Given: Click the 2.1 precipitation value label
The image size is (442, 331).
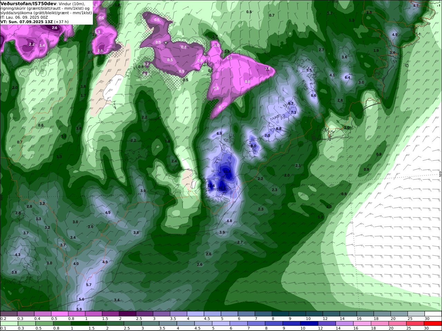Looking at the screenshot, I should [x=298, y=166].
